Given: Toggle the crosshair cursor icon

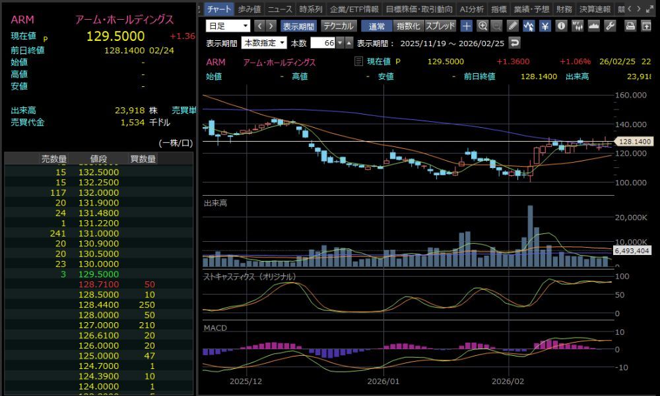Looking at the screenshot, I should pyautogui.click(x=467, y=26).
